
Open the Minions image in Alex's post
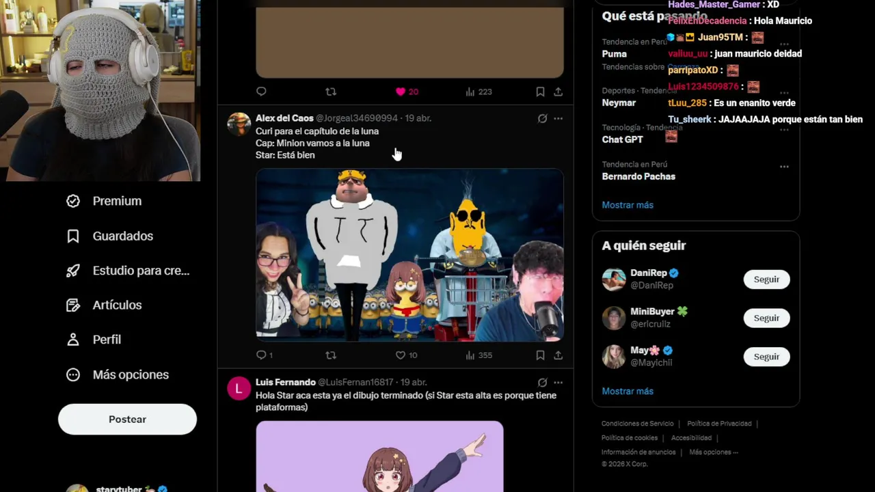tap(409, 255)
